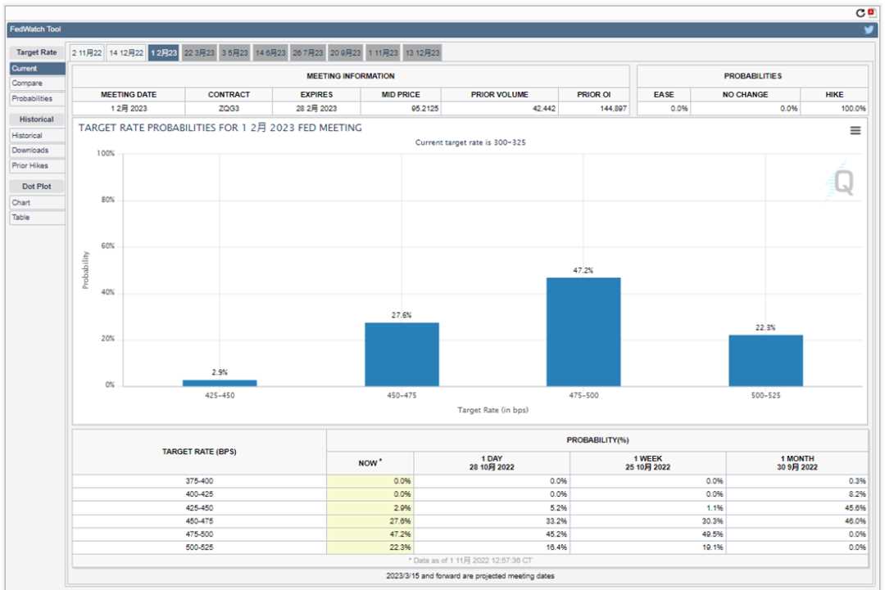The width and height of the screenshot is (885, 590).
Task: Click the 475-500 bar in chart
Action: (x=583, y=331)
